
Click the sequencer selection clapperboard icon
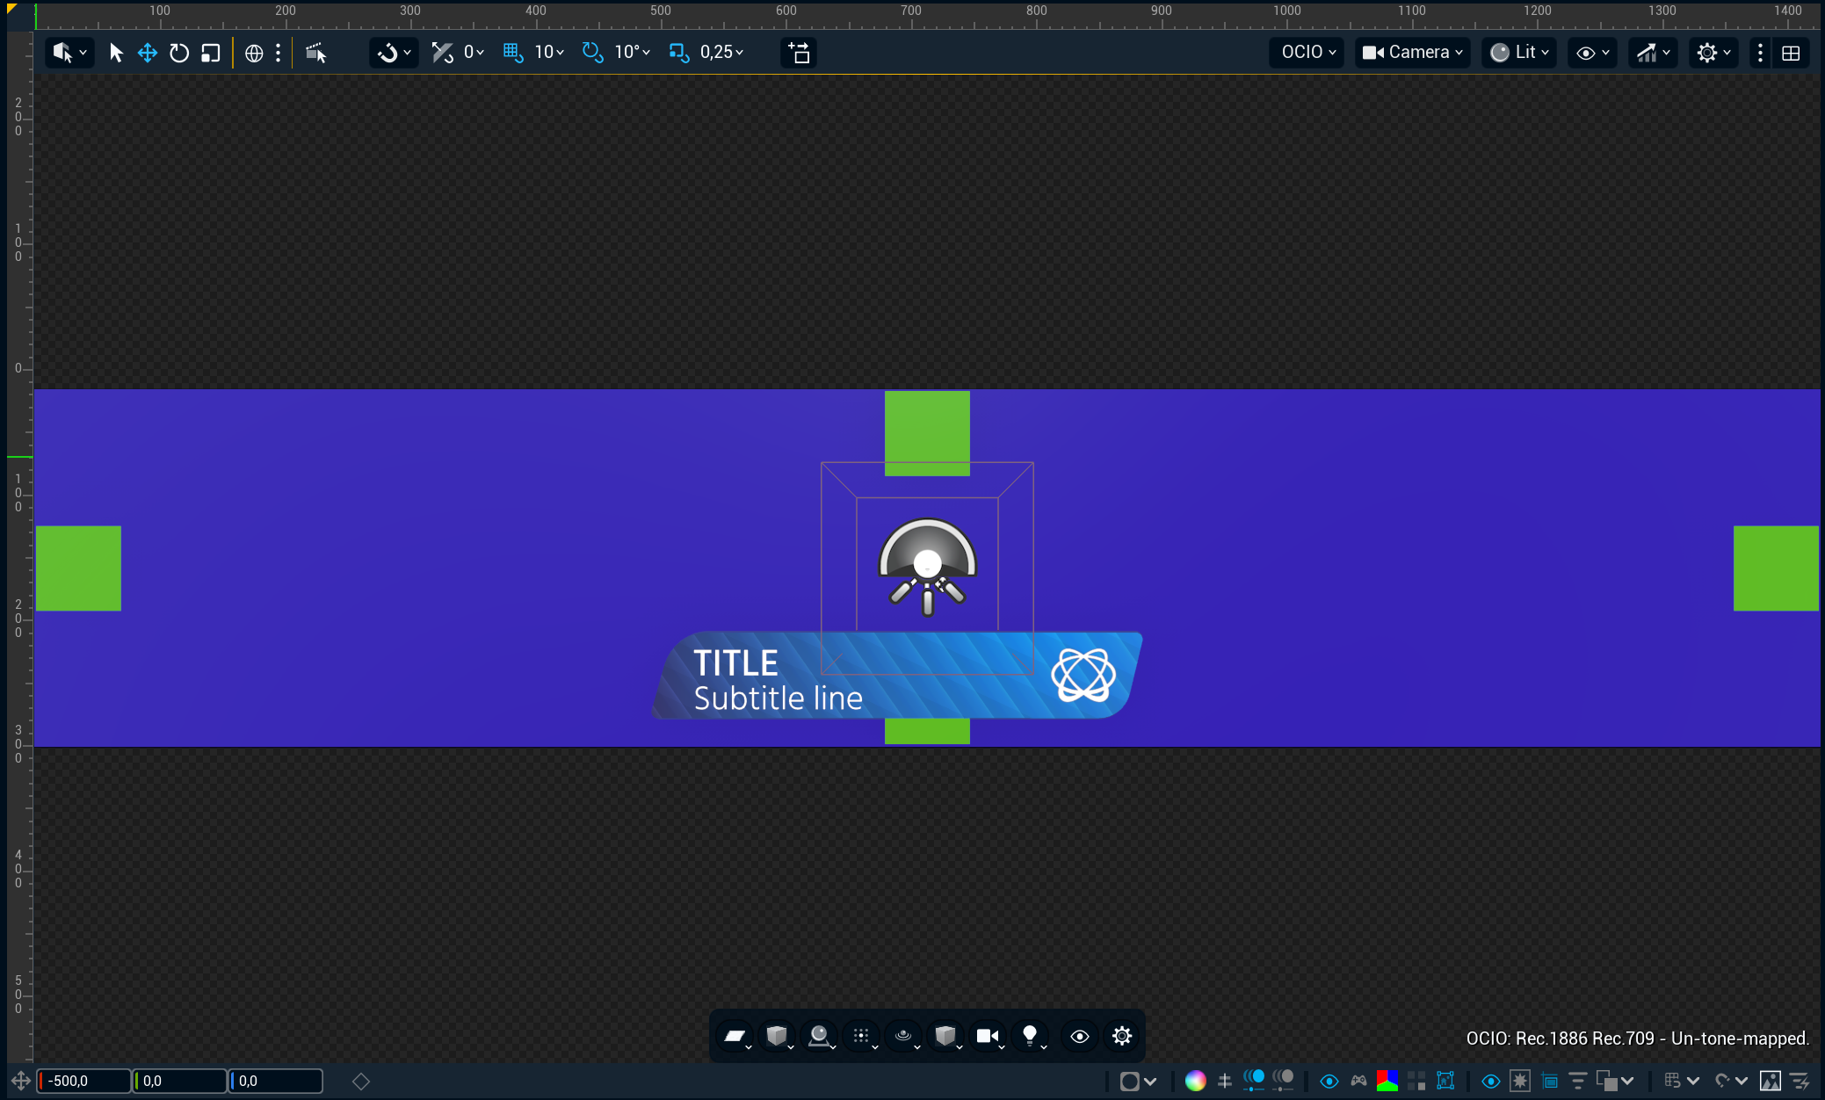tap(315, 53)
